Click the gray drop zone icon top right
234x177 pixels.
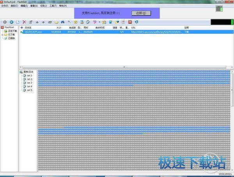tap(219, 9)
